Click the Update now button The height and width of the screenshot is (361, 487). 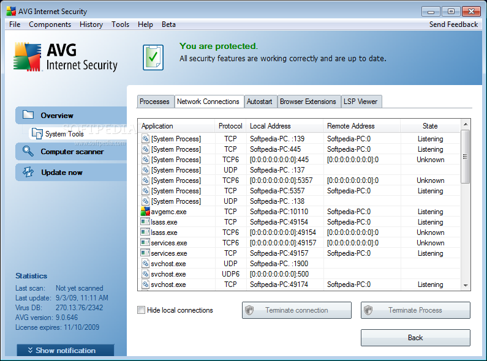pyautogui.click(x=71, y=172)
